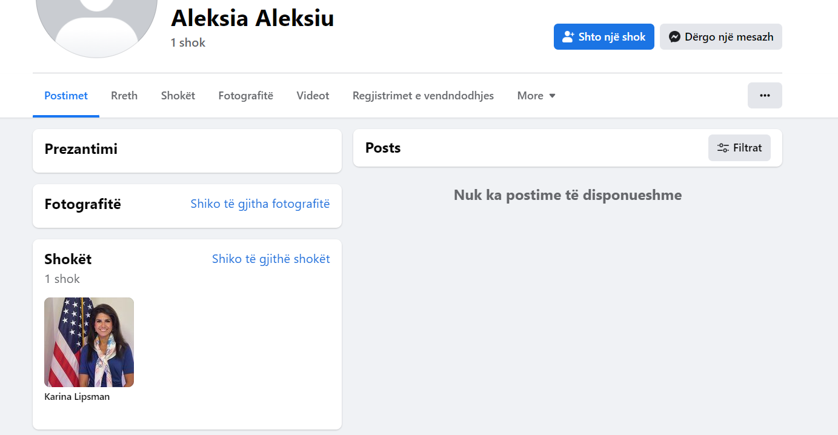The image size is (838, 435).
Task: Click the Fotografitë heading in photos card
Action: click(83, 204)
